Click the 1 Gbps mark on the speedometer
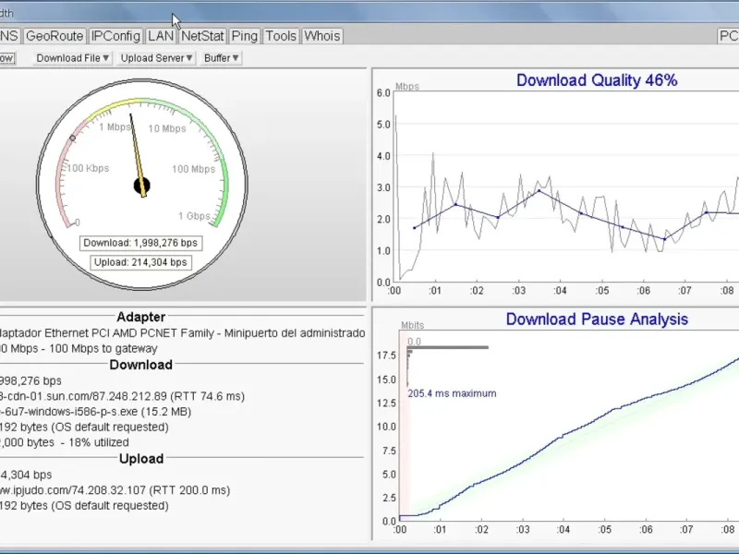This screenshot has height=554, width=739. click(x=192, y=216)
